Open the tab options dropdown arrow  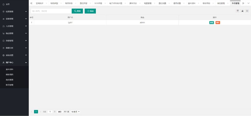pos(247,3)
